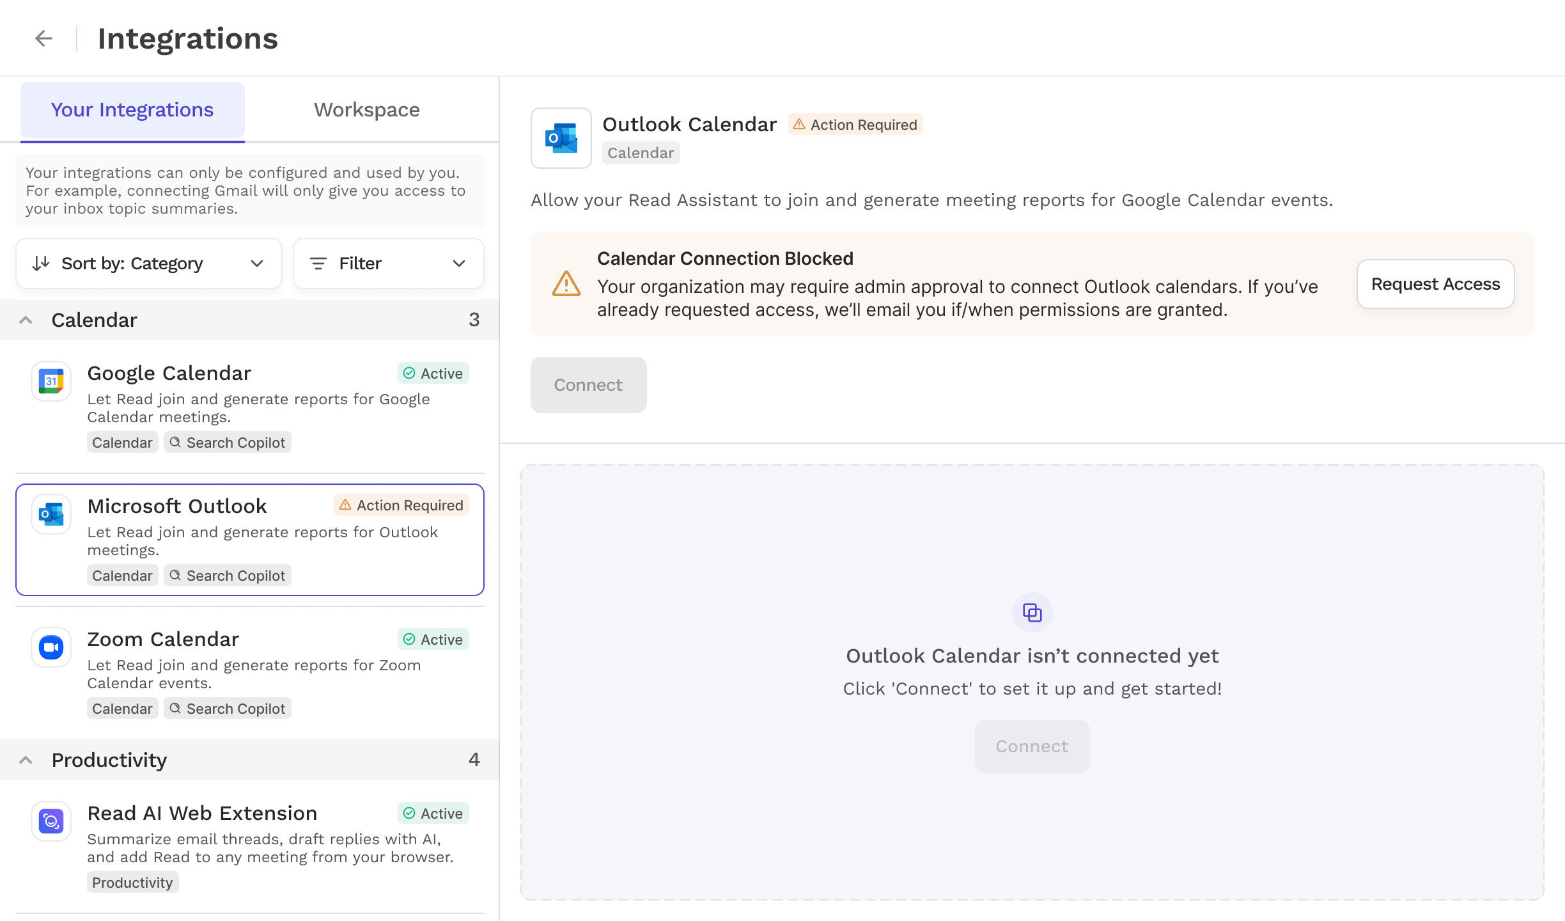This screenshot has width=1565, height=921.
Task: Click the Zoom Calendar app icon
Action: click(51, 647)
